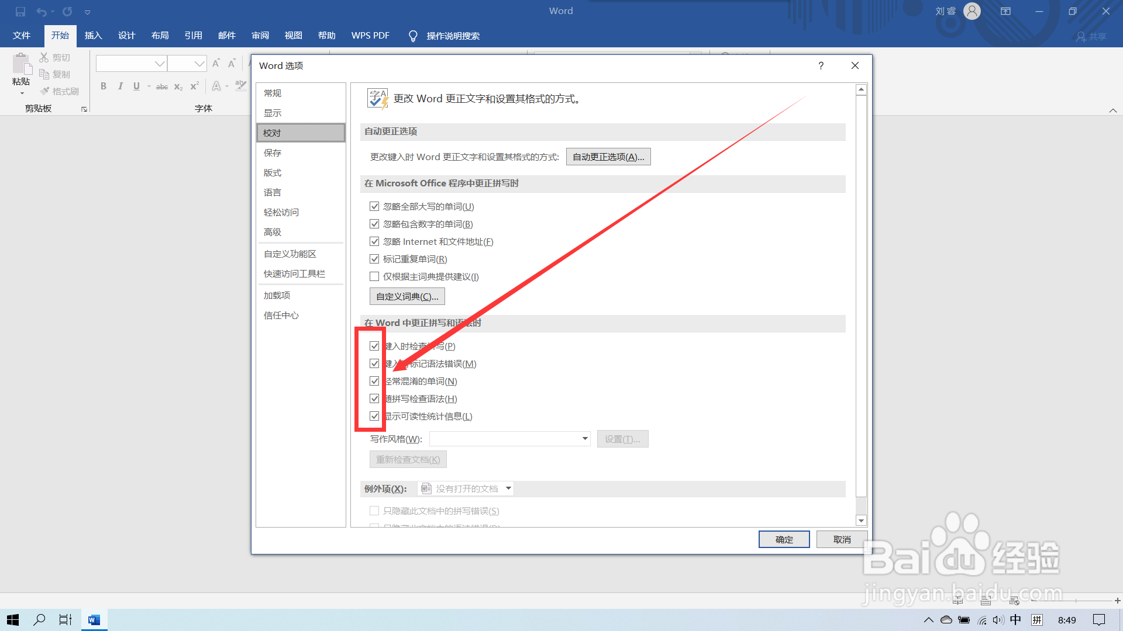Select 常规 category in Word Options
The height and width of the screenshot is (631, 1123).
point(301,93)
